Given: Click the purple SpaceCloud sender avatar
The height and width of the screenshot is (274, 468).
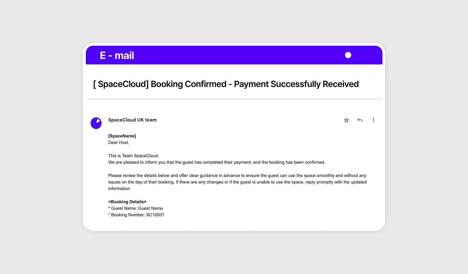Looking at the screenshot, I should pos(96,123).
